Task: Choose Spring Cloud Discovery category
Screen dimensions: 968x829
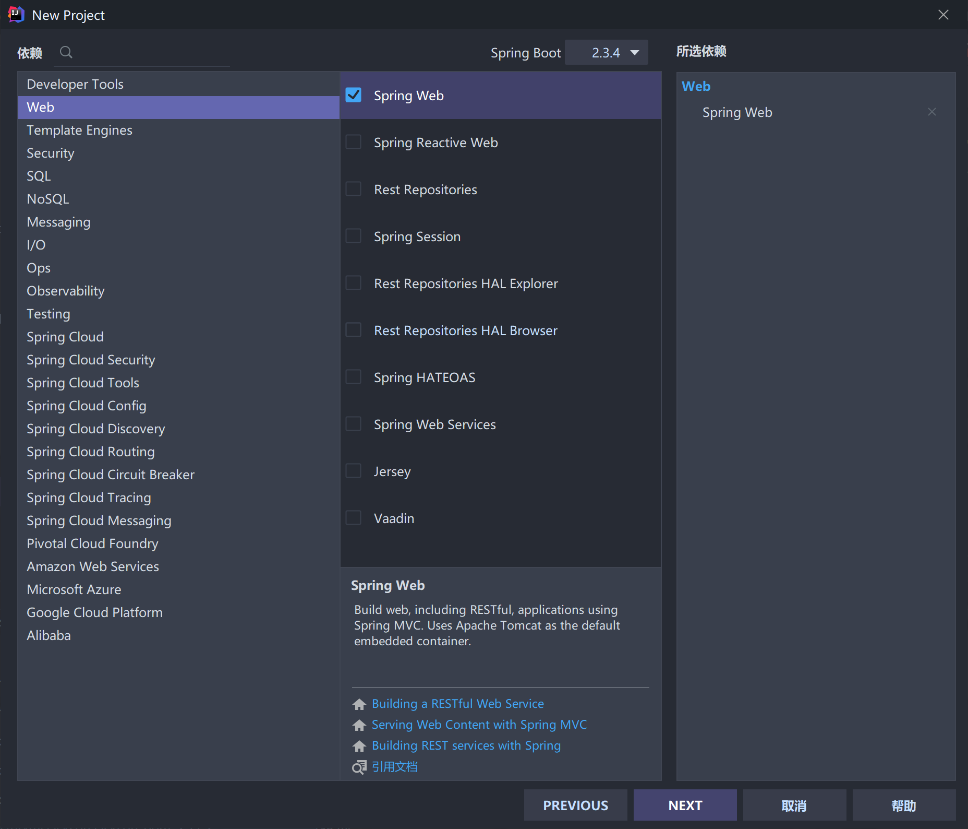Action: pos(178,429)
